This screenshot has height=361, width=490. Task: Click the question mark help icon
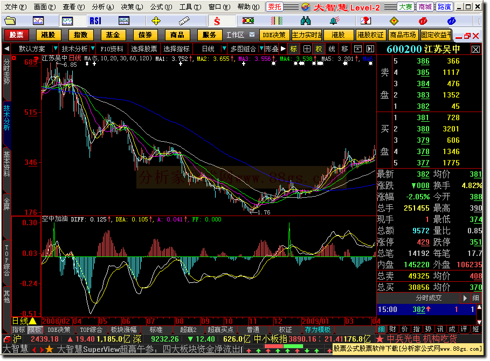(x=365, y=21)
